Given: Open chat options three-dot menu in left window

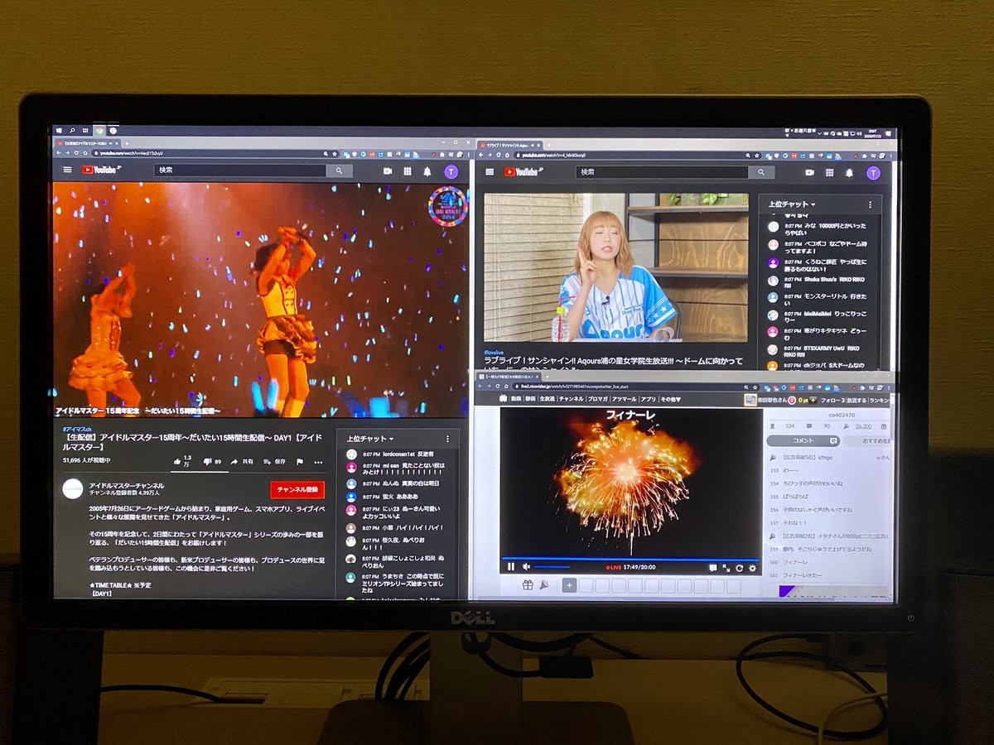Looking at the screenshot, I should [447, 439].
